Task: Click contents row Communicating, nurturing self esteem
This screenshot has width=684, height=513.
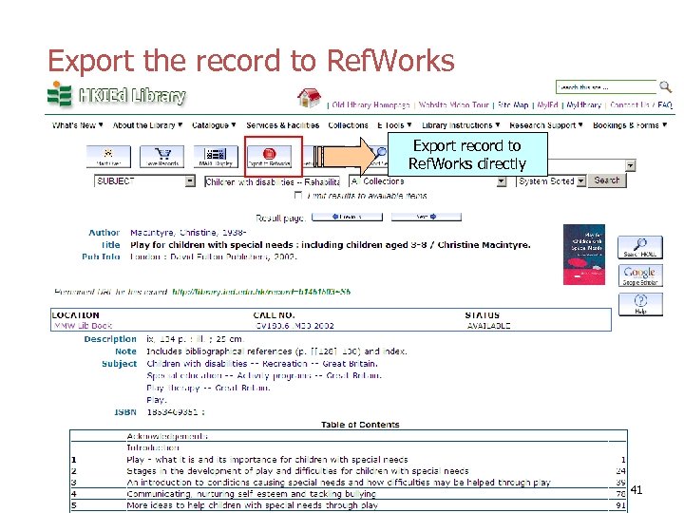Action: tap(348, 494)
